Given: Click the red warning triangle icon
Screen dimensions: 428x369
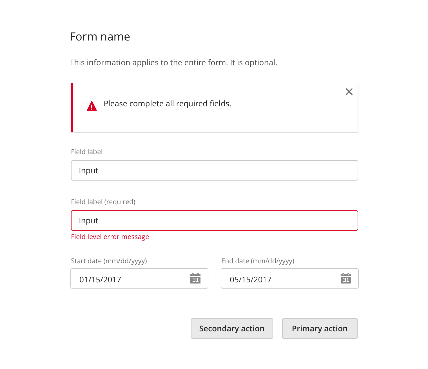Looking at the screenshot, I should (92, 106).
